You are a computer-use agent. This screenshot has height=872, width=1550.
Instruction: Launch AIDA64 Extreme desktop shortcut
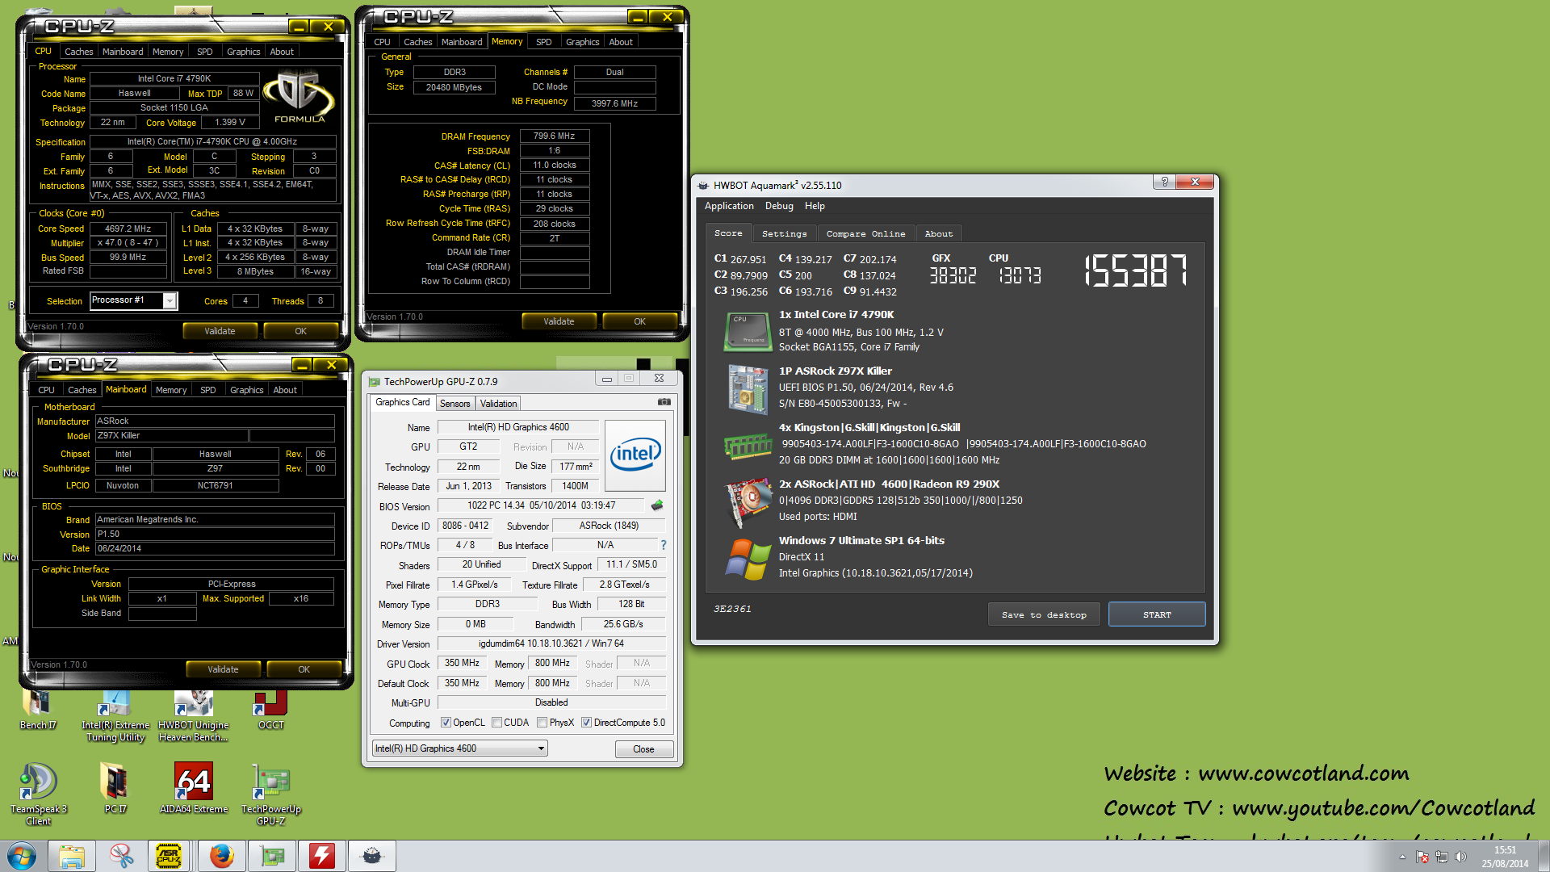pos(194,789)
